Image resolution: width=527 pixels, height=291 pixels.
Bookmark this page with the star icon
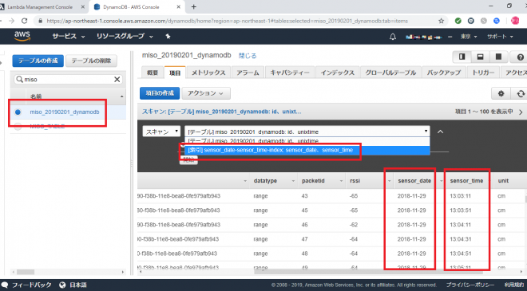[441, 21]
